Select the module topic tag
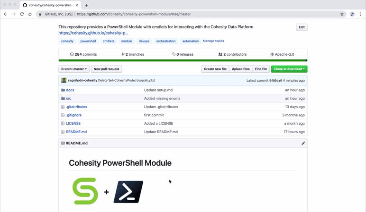 click(127, 41)
